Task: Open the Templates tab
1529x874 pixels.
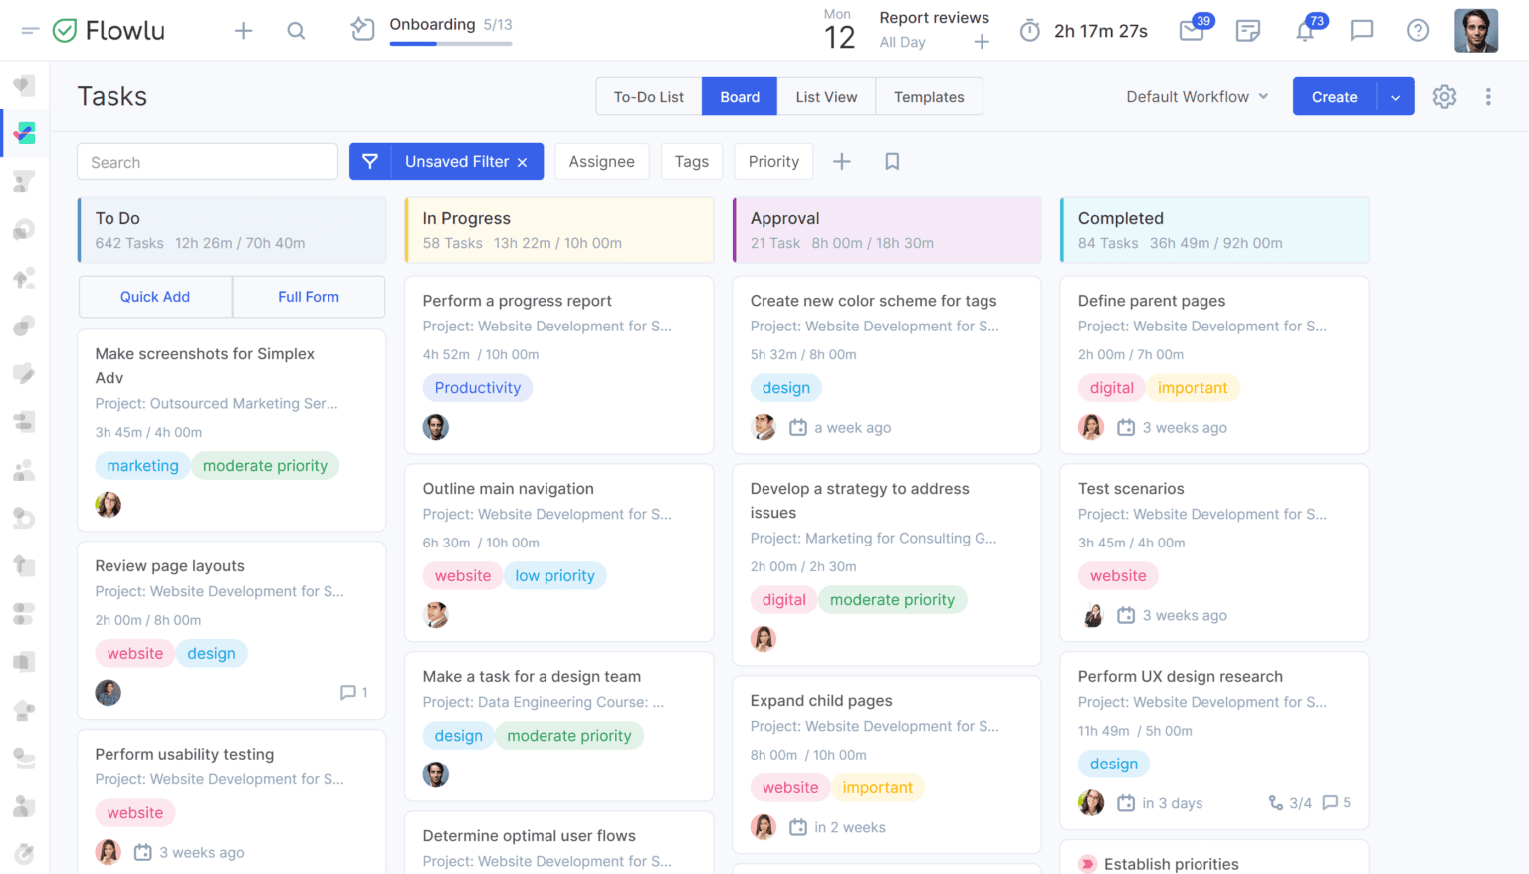Action: pyautogui.click(x=929, y=96)
